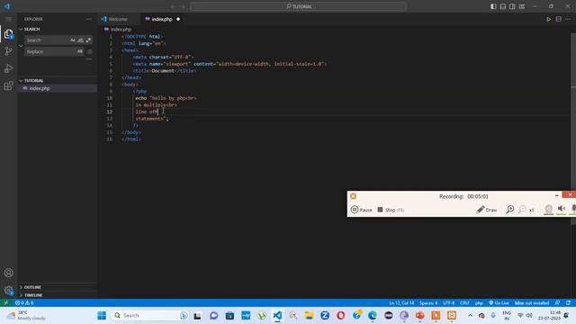The image size is (576, 324).
Task: Select language mode php in status bar
Action: click(479, 302)
